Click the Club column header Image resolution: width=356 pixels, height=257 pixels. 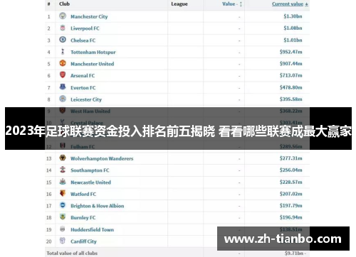pos(64,4)
